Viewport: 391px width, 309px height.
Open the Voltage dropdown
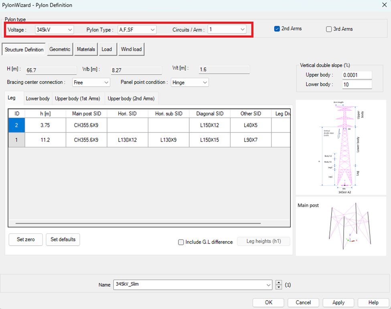tap(54, 30)
